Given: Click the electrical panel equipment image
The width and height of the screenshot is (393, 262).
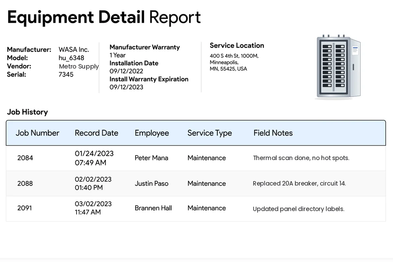Looking at the screenshot, I should (338, 67).
